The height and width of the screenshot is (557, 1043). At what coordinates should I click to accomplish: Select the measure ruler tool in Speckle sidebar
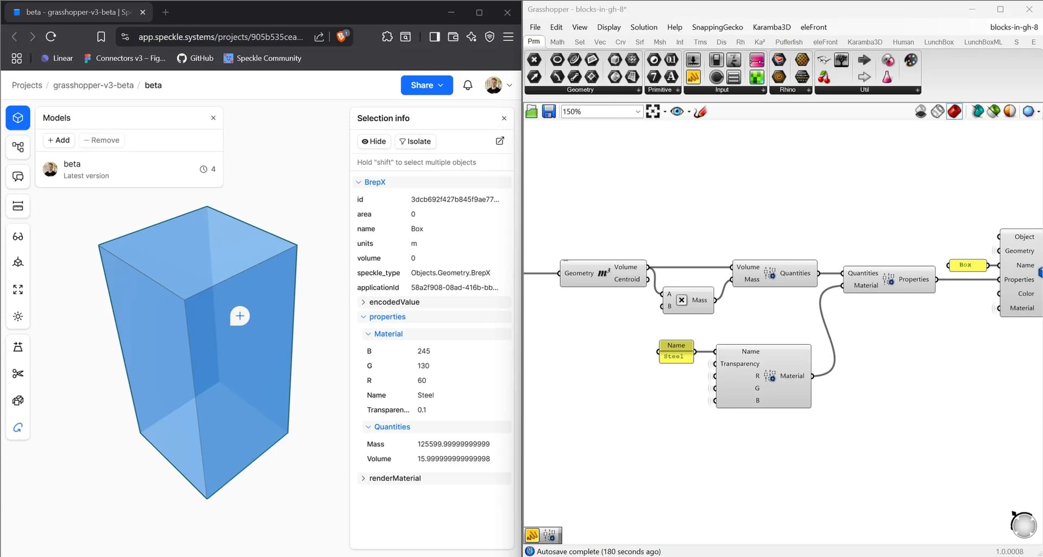click(x=18, y=206)
